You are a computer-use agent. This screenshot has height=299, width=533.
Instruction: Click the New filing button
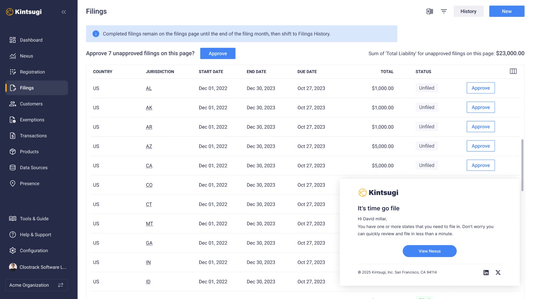coord(506,11)
